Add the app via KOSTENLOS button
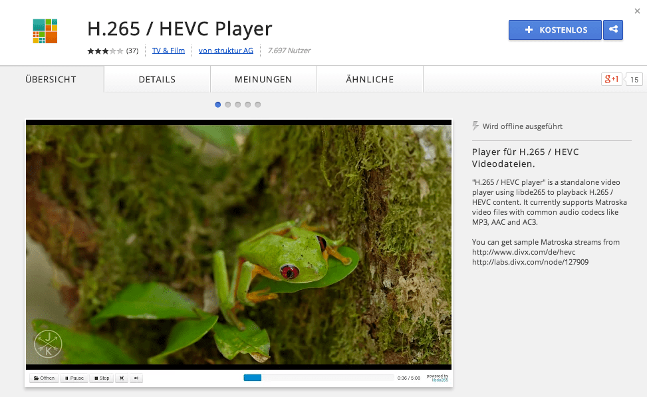This screenshot has height=397, width=647. (x=555, y=30)
